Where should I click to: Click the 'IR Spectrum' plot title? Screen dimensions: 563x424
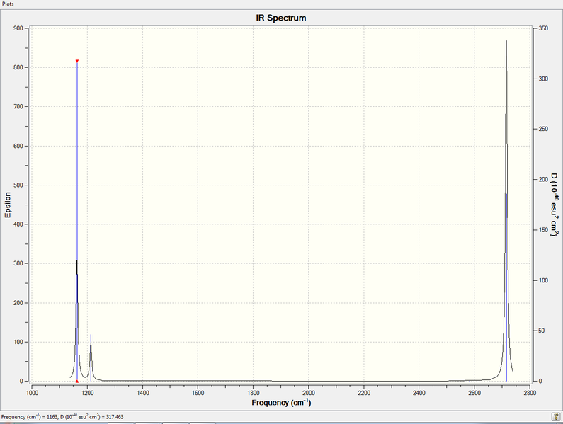coord(280,18)
